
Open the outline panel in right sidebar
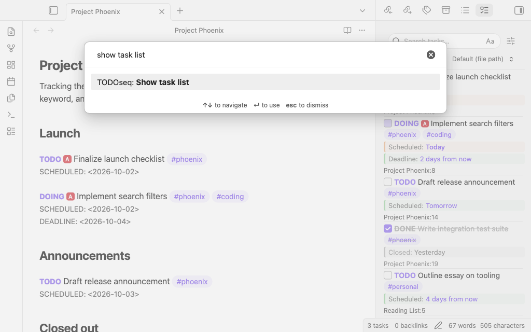[465, 10]
